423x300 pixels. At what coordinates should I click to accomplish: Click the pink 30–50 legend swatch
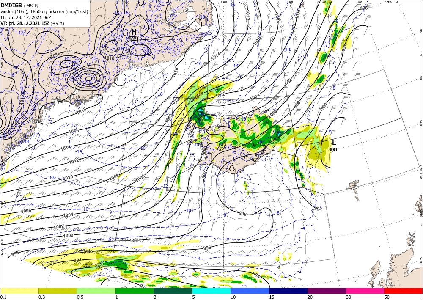click(x=365, y=291)
